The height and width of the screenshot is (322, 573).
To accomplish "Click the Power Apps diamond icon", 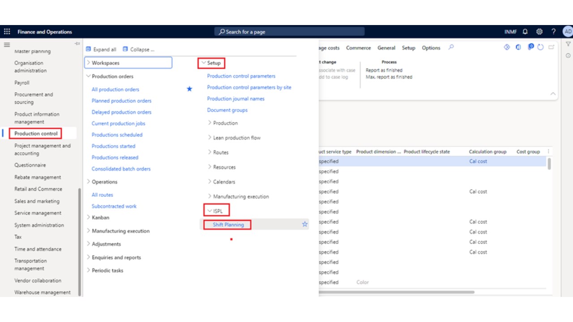I will [x=507, y=47].
